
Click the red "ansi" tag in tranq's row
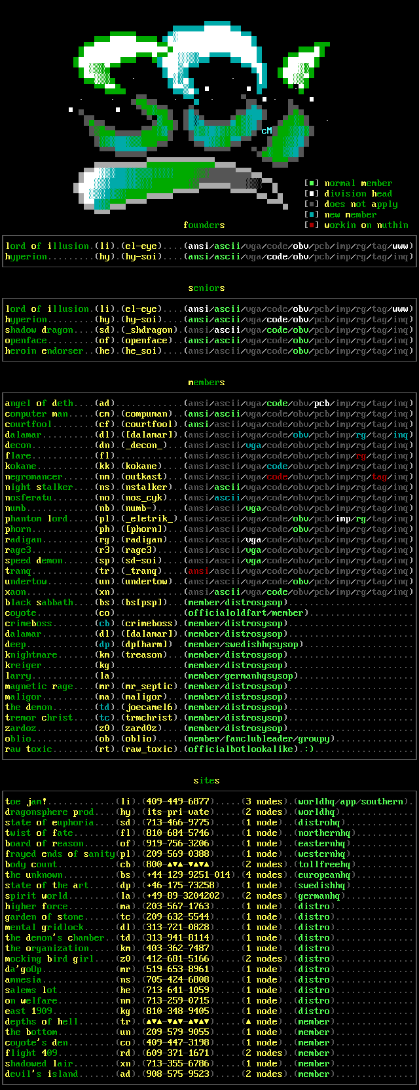point(198,571)
